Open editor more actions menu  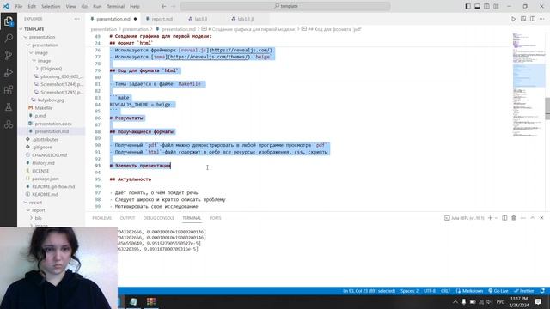[x=542, y=19]
